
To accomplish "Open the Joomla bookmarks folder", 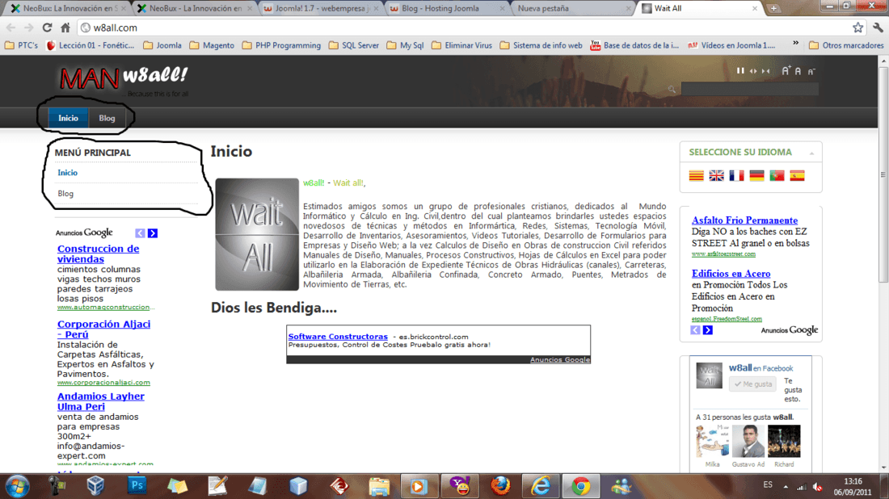I will pyautogui.click(x=162, y=45).
